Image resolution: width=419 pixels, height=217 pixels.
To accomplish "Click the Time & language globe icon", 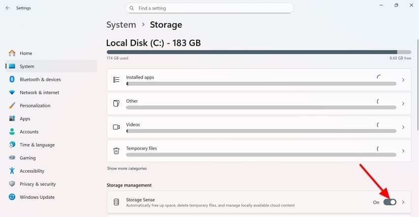I will [12, 145].
